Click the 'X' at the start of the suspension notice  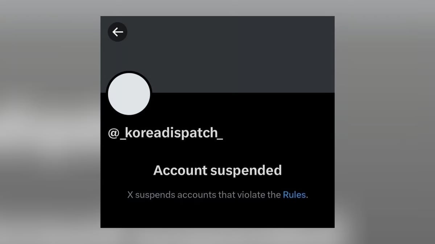pyautogui.click(x=130, y=195)
